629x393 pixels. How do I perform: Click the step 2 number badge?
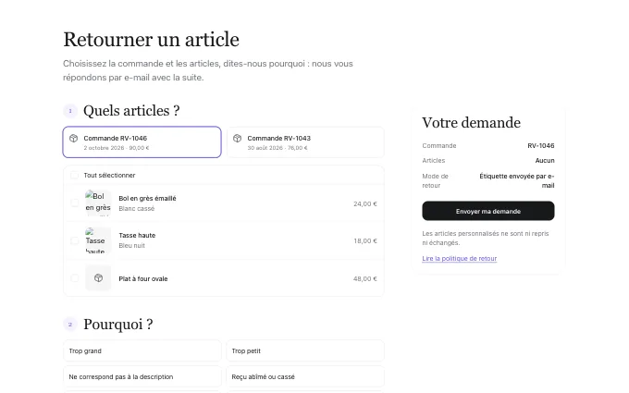click(70, 324)
